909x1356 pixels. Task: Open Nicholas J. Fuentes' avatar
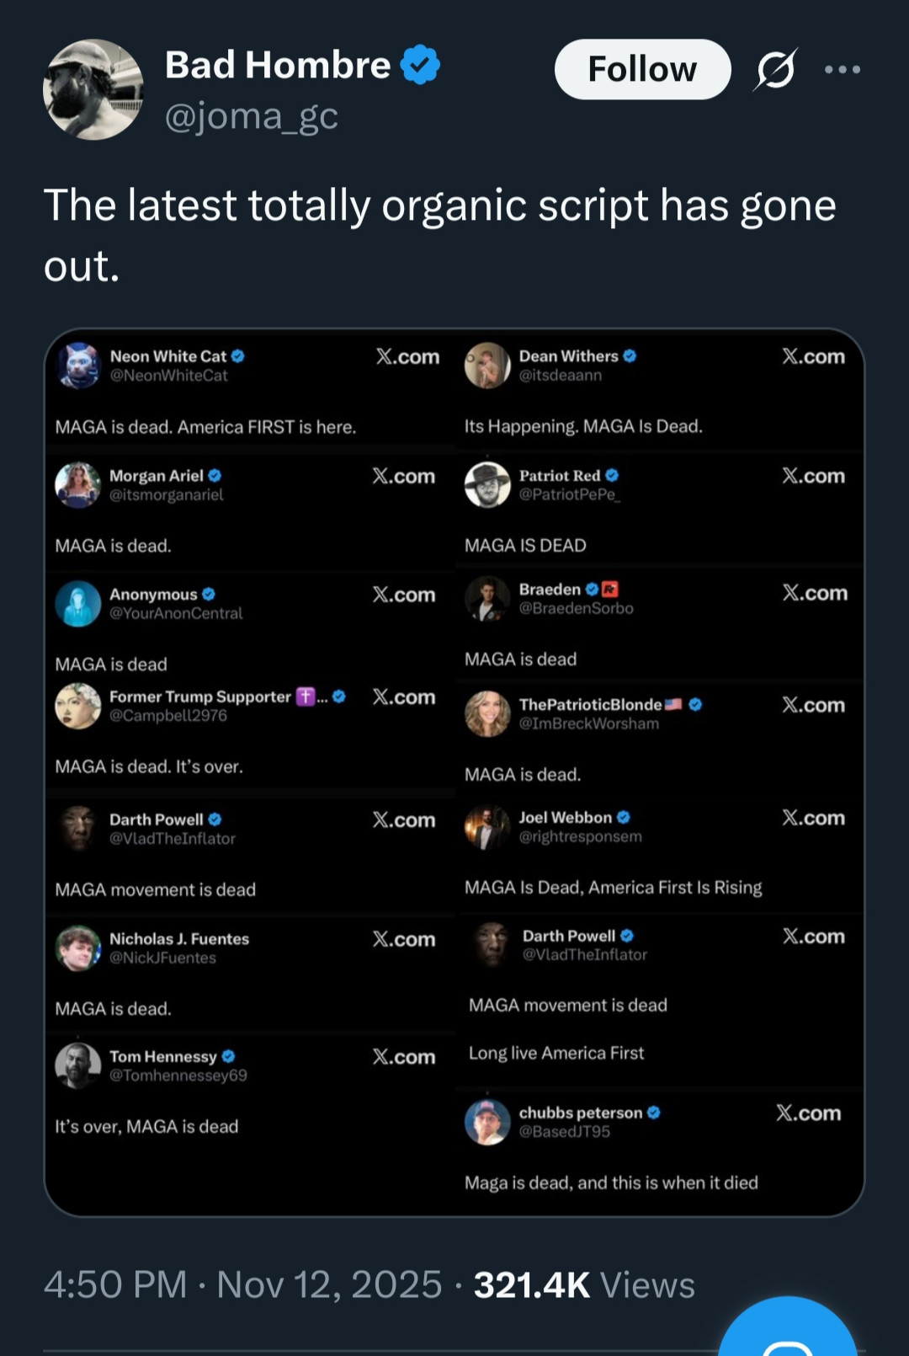(78, 948)
